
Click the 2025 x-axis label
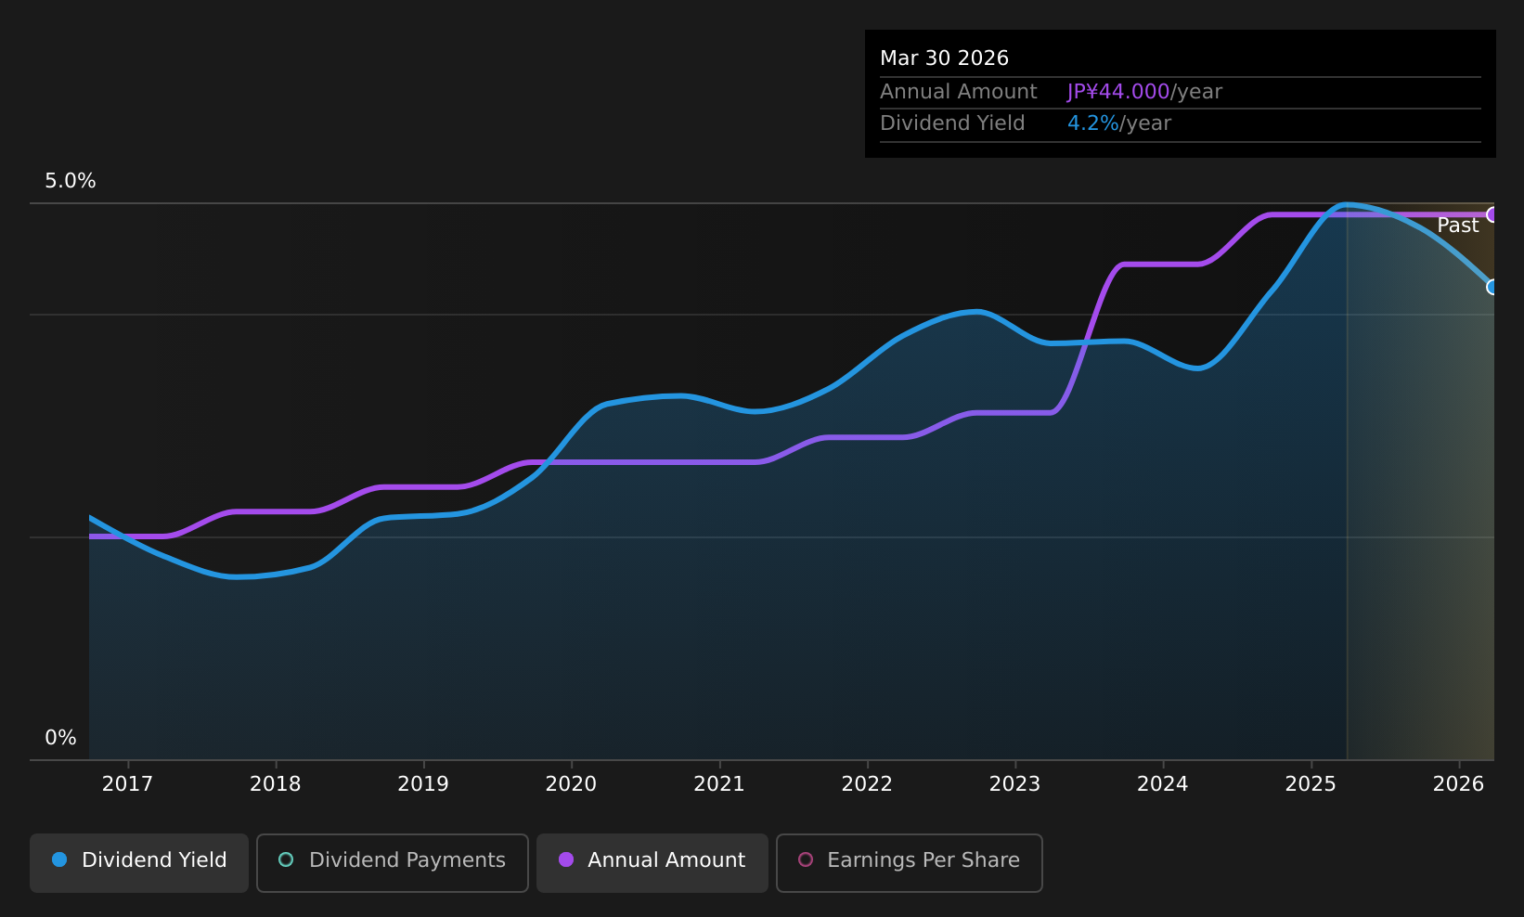point(1311,784)
